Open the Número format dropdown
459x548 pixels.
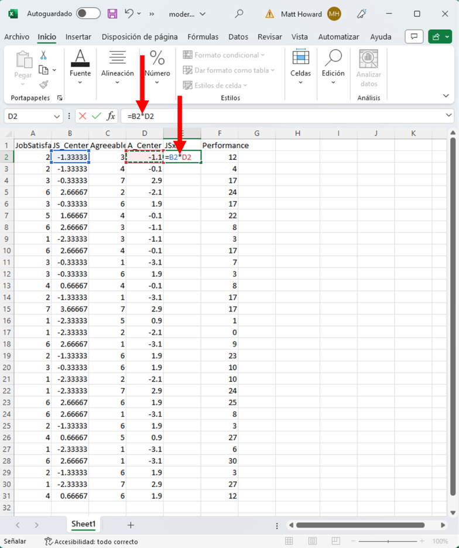(157, 68)
